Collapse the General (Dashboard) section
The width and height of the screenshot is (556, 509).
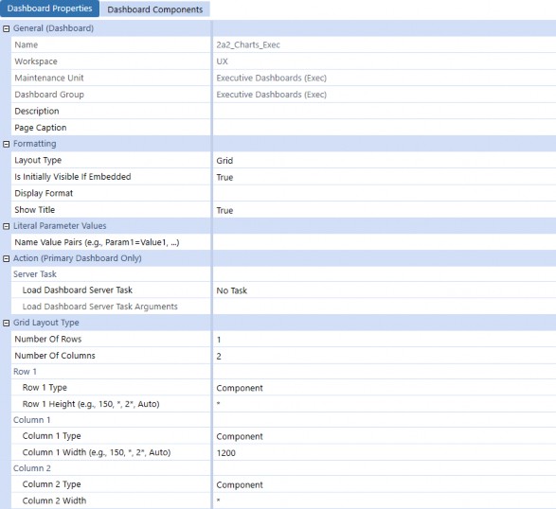pyautogui.click(x=6, y=29)
